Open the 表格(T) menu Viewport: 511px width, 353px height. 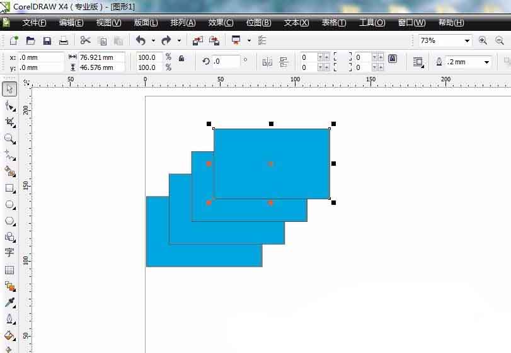tap(334, 23)
